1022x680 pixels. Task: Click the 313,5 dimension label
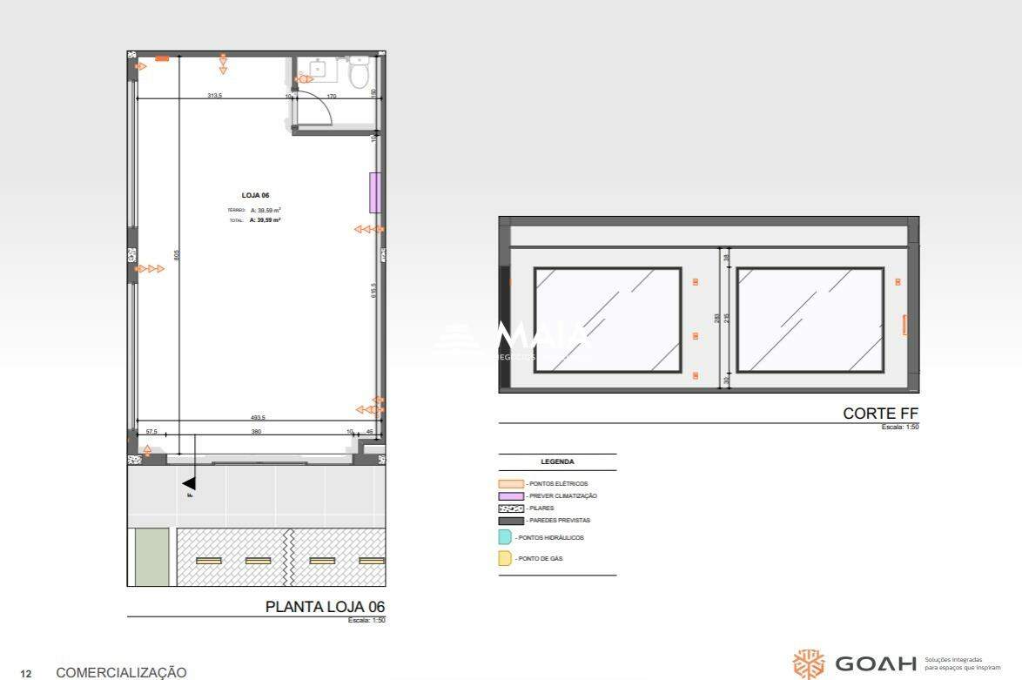tap(214, 95)
